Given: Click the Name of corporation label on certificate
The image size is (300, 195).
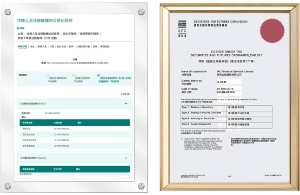Looking at the screenshot, I should (194, 71).
